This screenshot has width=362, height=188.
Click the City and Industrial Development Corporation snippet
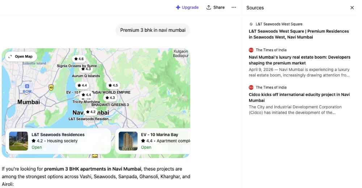point(295,110)
